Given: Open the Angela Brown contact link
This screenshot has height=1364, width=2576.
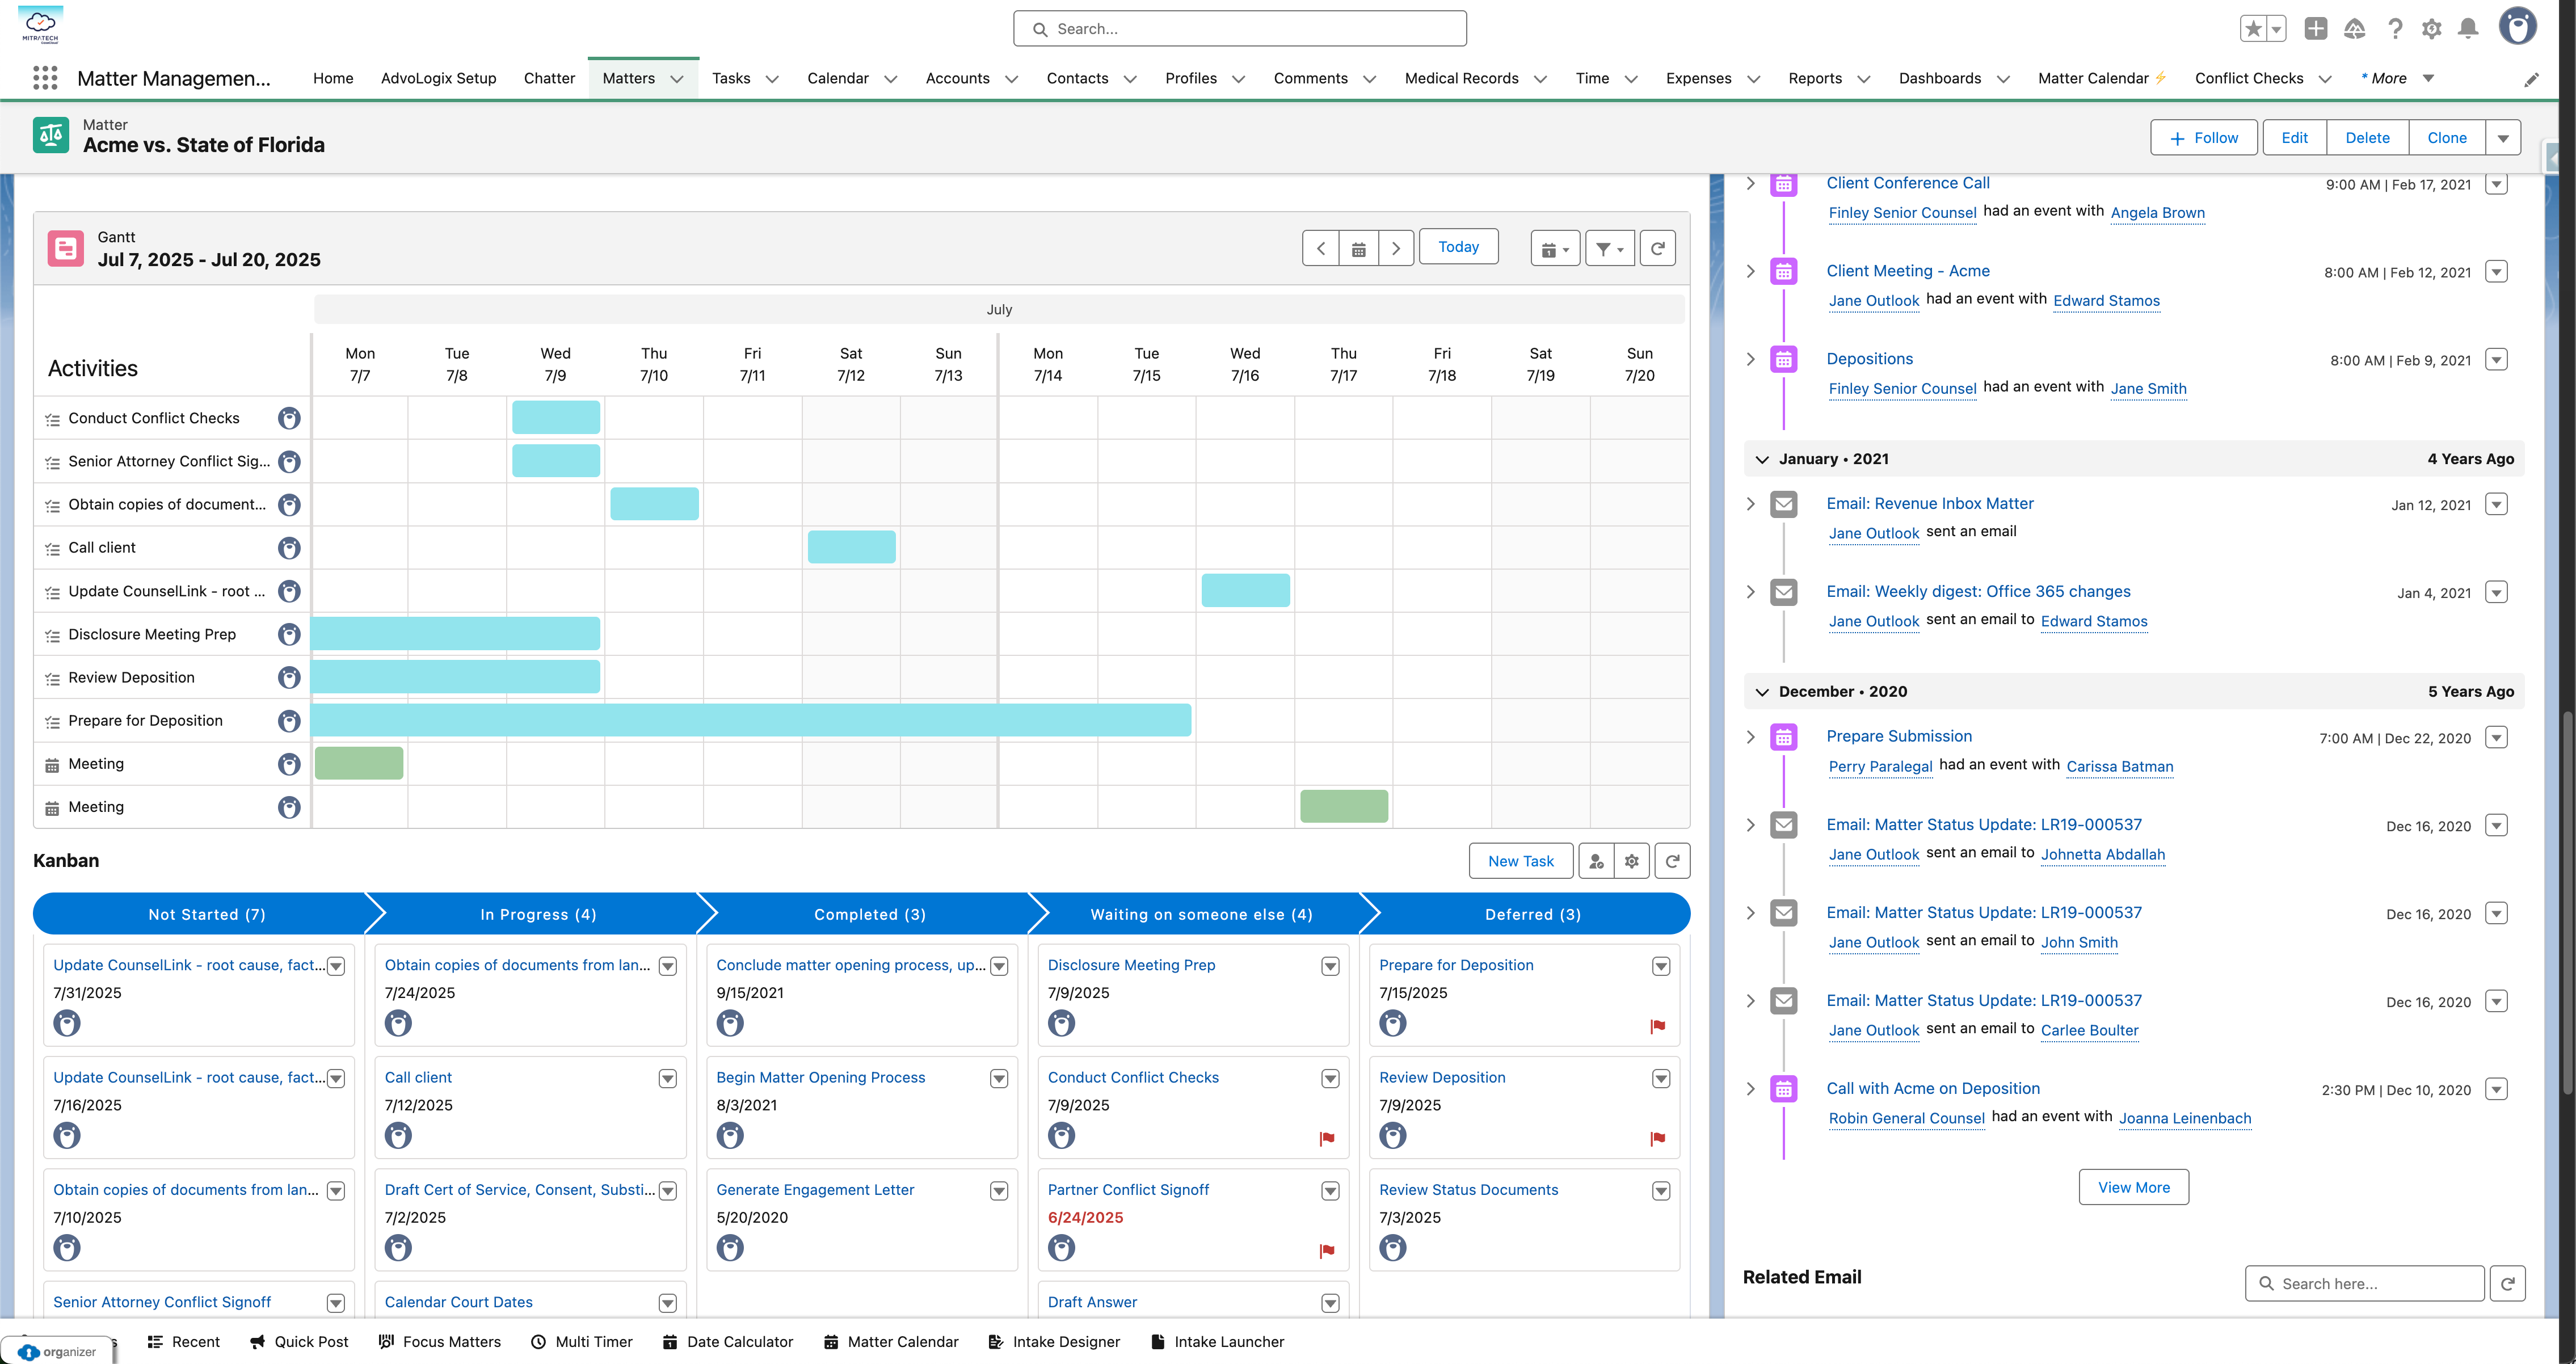Looking at the screenshot, I should pos(2157,213).
